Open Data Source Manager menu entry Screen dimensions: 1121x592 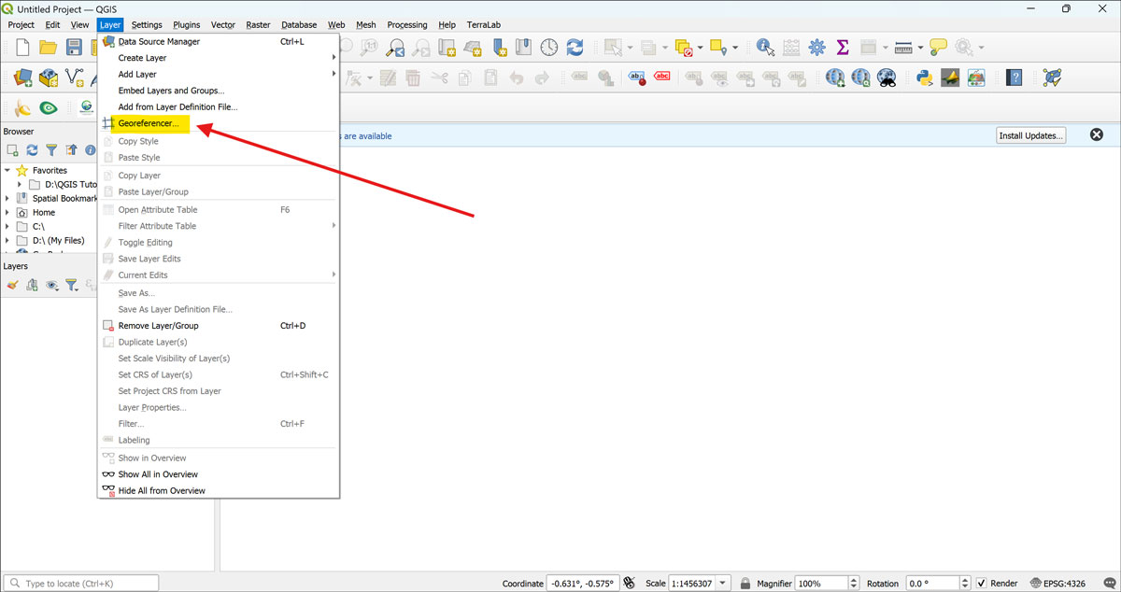coord(219,41)
